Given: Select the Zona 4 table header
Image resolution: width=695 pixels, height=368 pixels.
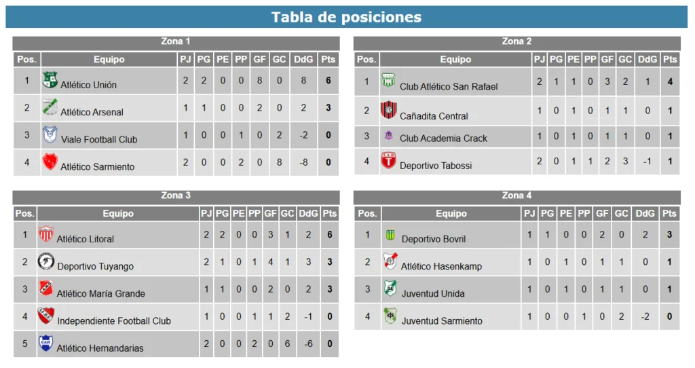Looking at the screenshot, I should pos(516,197).
